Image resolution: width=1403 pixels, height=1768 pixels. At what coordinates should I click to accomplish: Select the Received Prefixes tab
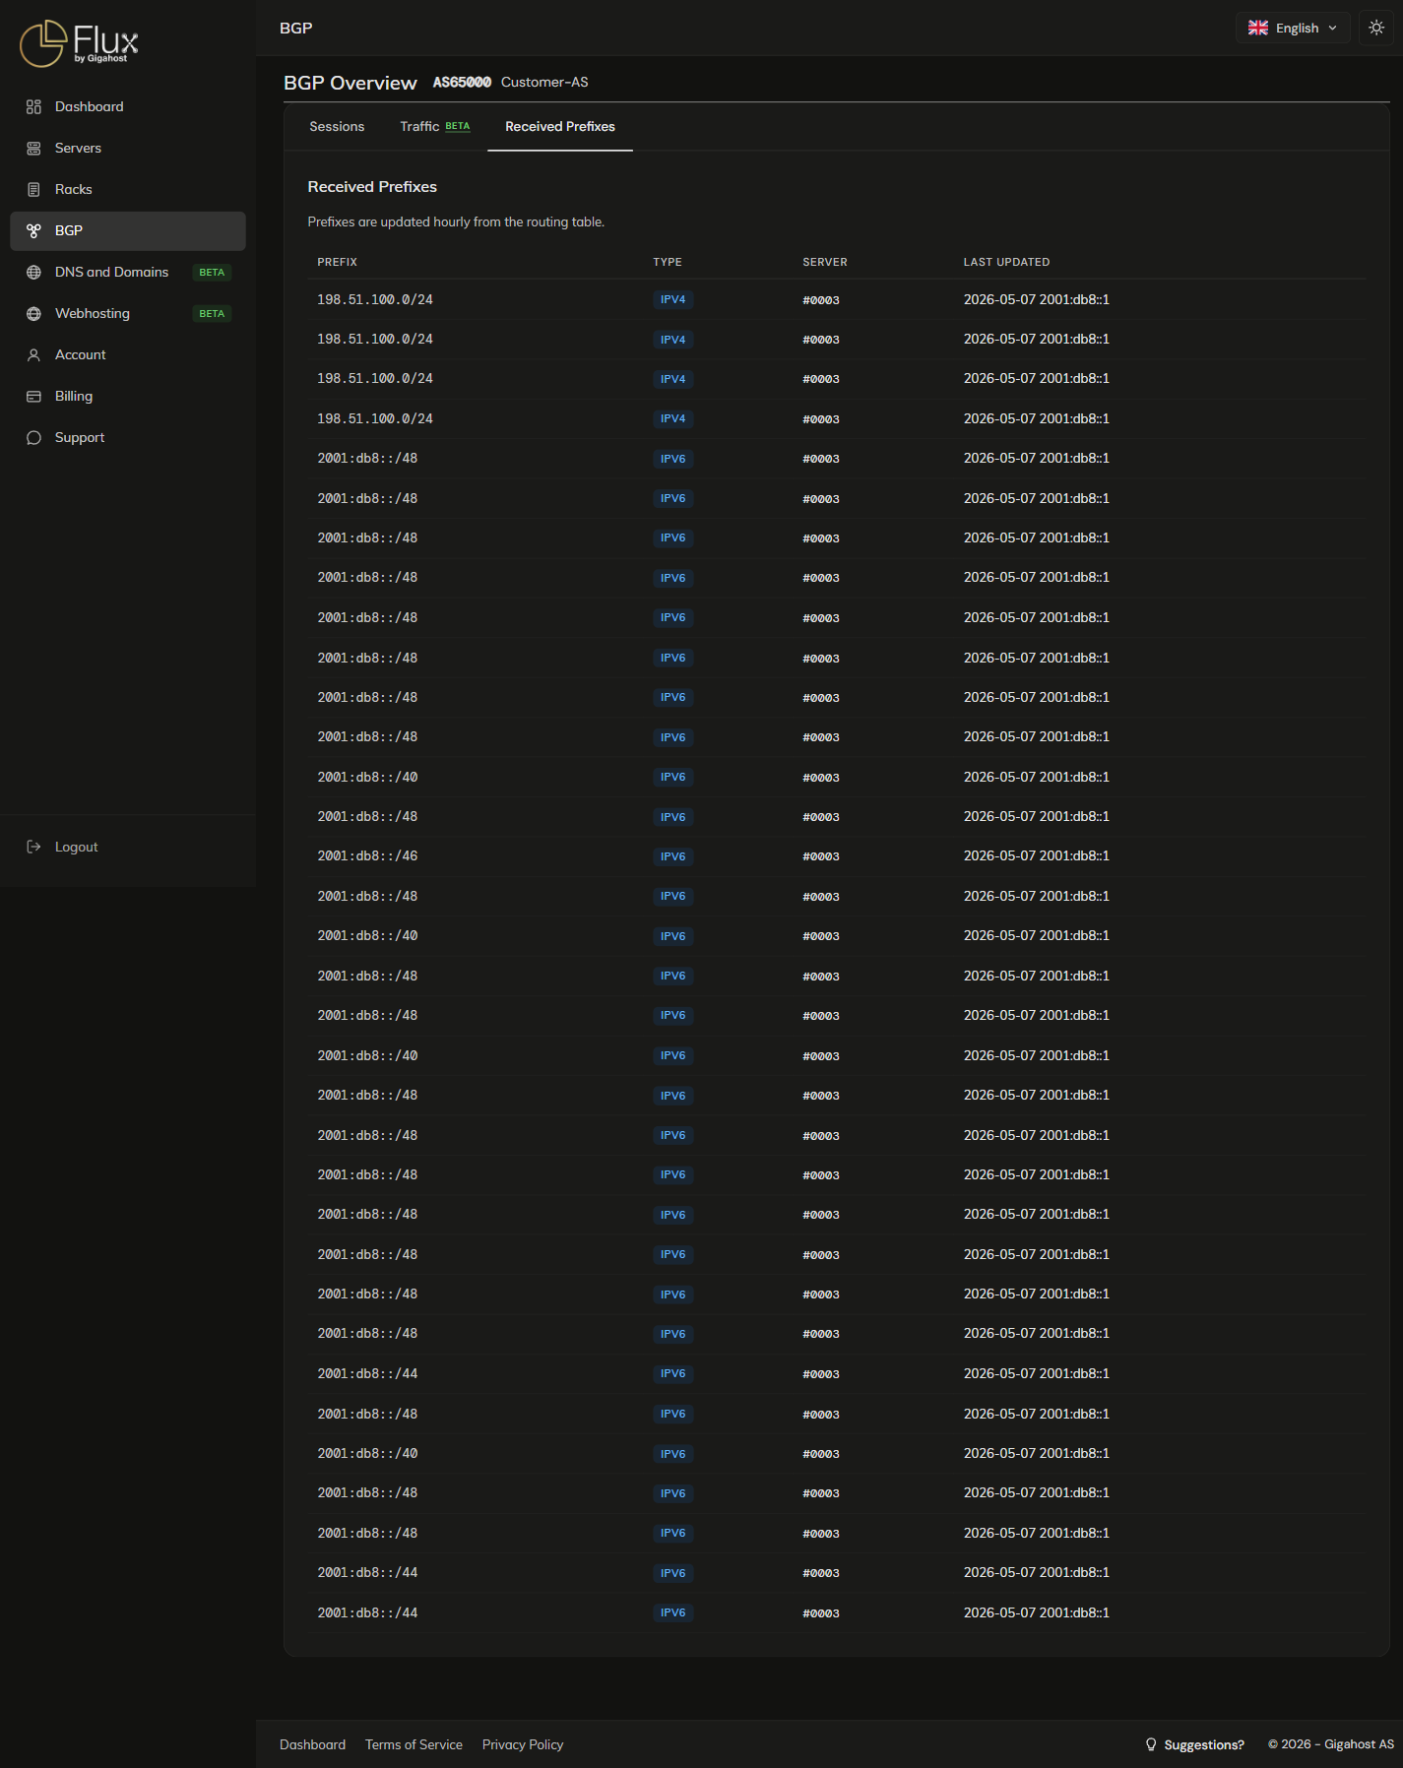pos(560,127)
